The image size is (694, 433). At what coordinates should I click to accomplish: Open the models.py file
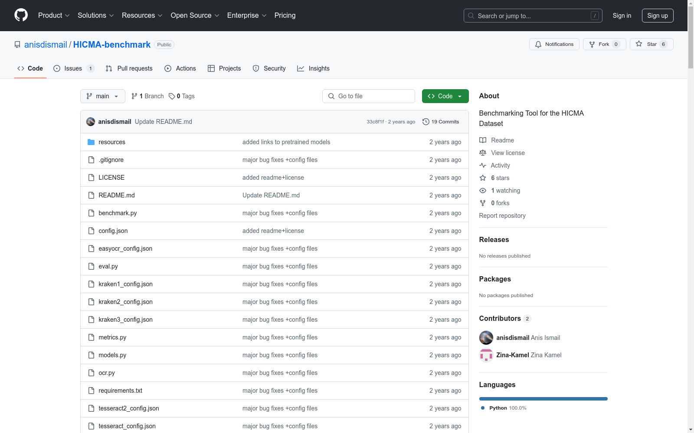tap(112, 355)
